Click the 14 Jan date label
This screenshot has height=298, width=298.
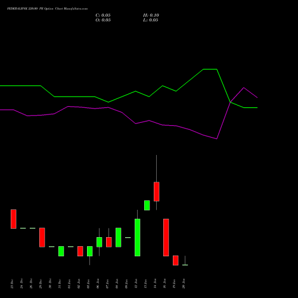pyautogui.click(x=155, y=284)
